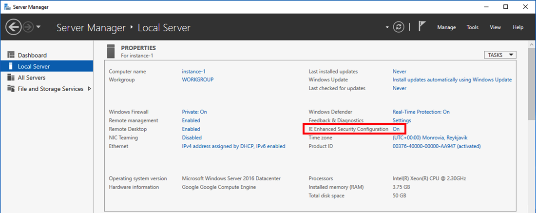Refresh Server Manager with the refresh icon

pyautogui.click(x=399, y=27)
